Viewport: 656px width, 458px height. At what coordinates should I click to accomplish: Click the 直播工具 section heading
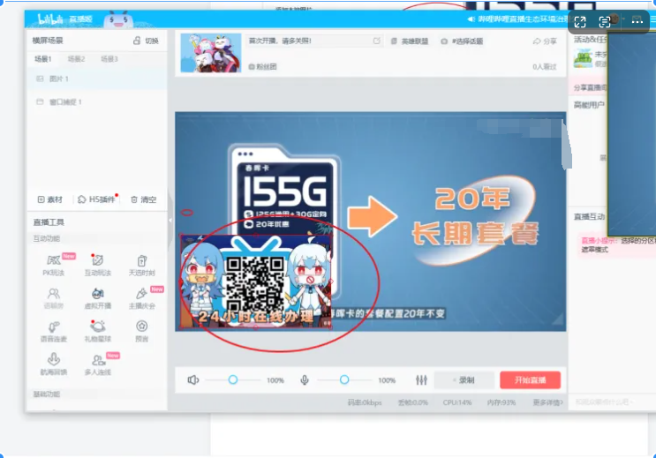49,222
